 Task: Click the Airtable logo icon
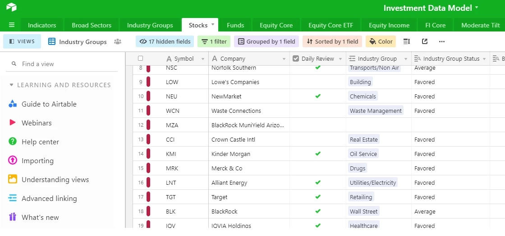(x=11, y=7)
